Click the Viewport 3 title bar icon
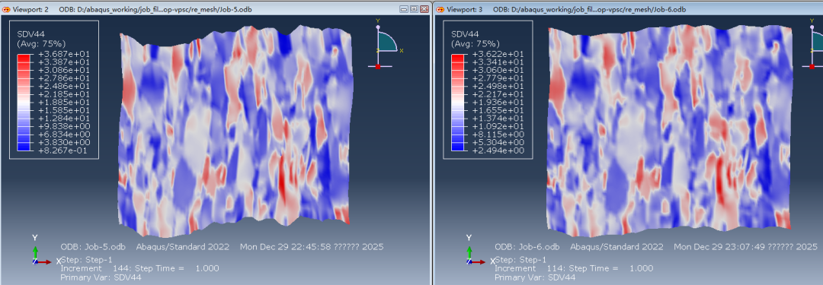Viewport: 823px width, 285px height. click(440, 9)
